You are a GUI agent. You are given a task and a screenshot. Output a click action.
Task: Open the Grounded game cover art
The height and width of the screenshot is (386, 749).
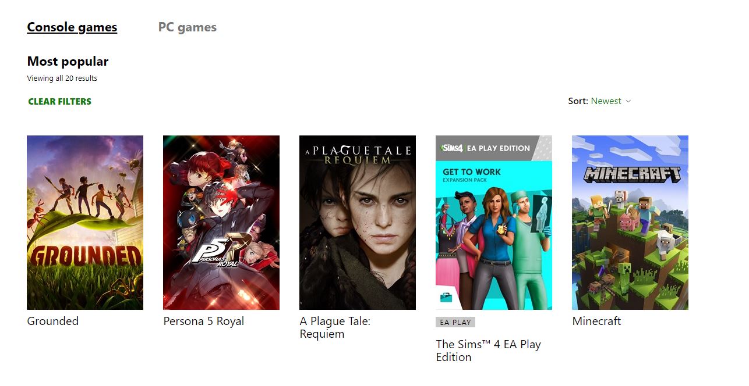coord(85,223)
